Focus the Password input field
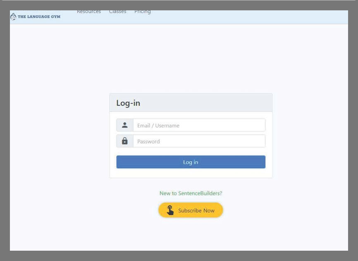This screenshot has height=261, width=358. pyautogui.click(x=199, y=141)
